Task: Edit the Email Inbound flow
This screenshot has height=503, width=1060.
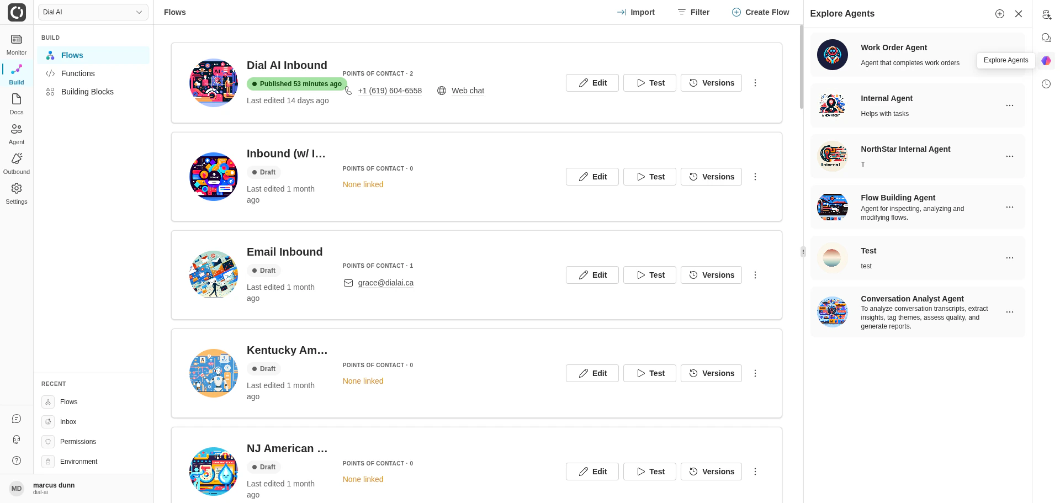Action: (592, 275)
